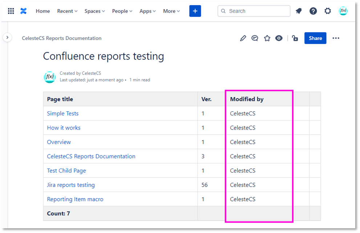Viewport: 360px width, 233px height.
Task: Go to Home in top navigation
Action: (43, 11)
